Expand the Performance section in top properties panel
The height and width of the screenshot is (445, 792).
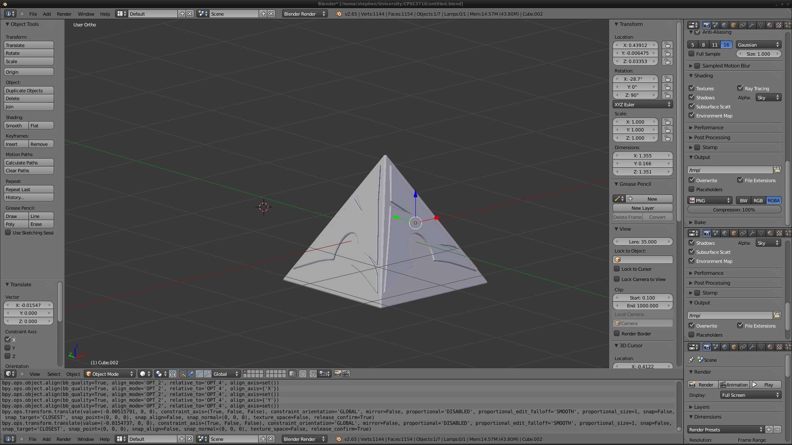(x=709, y=127)
